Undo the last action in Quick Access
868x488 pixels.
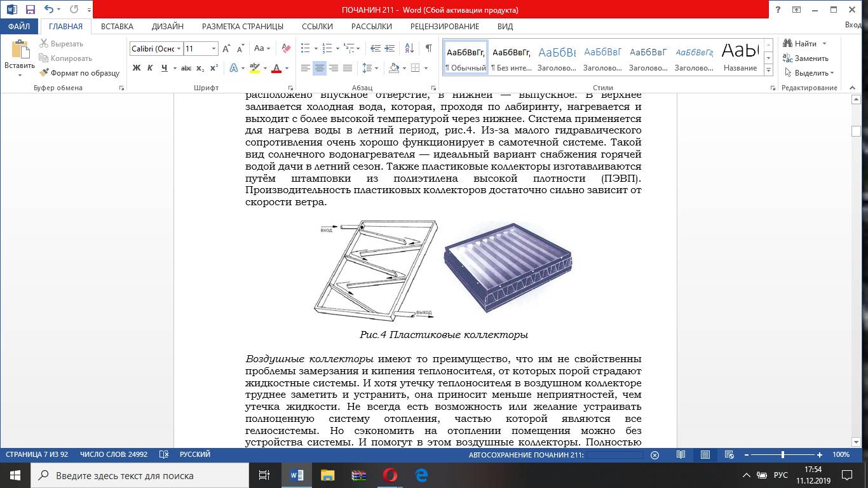coord(49,10)
